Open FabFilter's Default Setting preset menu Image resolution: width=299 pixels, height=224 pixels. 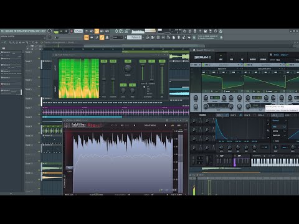pyautogui.click(x=150, y=125)
